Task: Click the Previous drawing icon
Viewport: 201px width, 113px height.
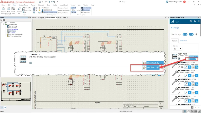Action: click(3, 9)
